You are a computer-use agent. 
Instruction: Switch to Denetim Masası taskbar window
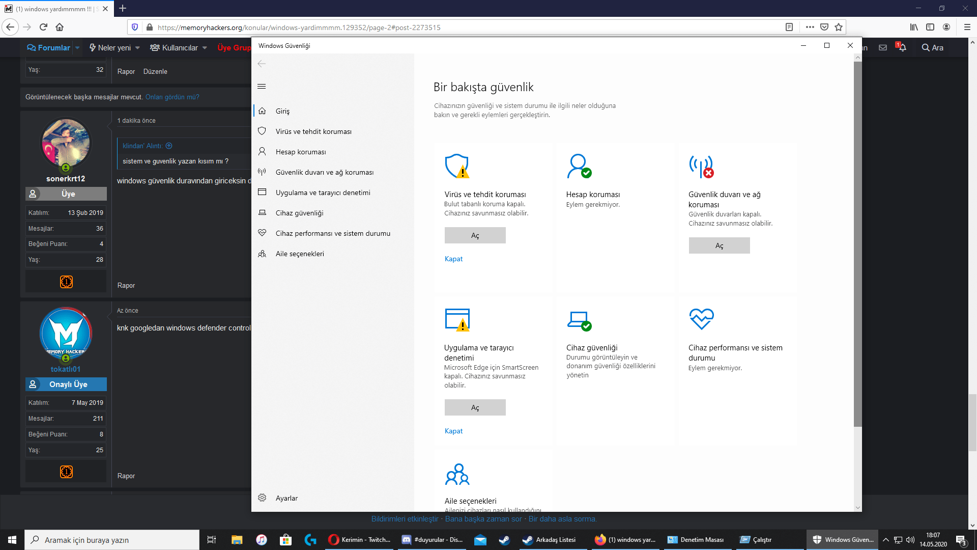(696, 540)
